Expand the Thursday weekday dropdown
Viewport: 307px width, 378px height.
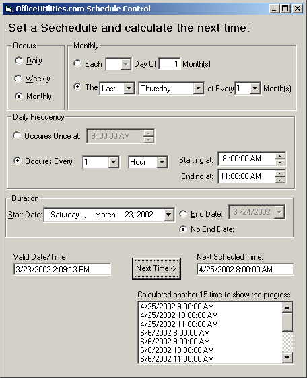click(x=198, y=89)
